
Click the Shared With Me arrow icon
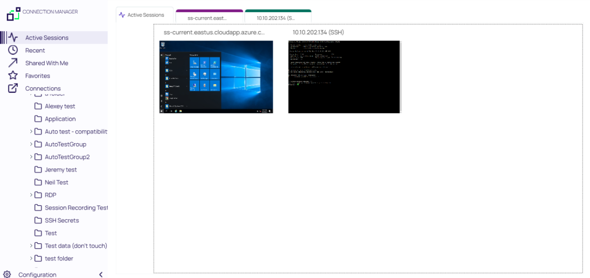(x=13, y=63)
